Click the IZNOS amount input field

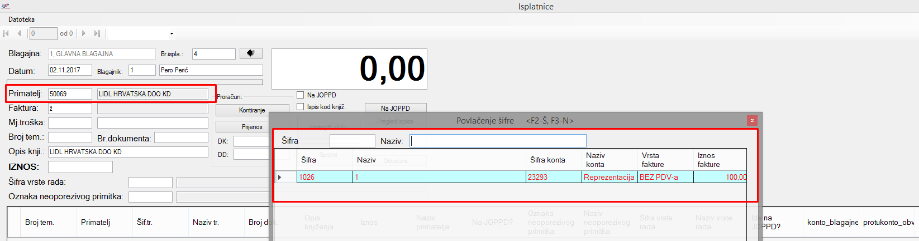(x=80, y=167)
